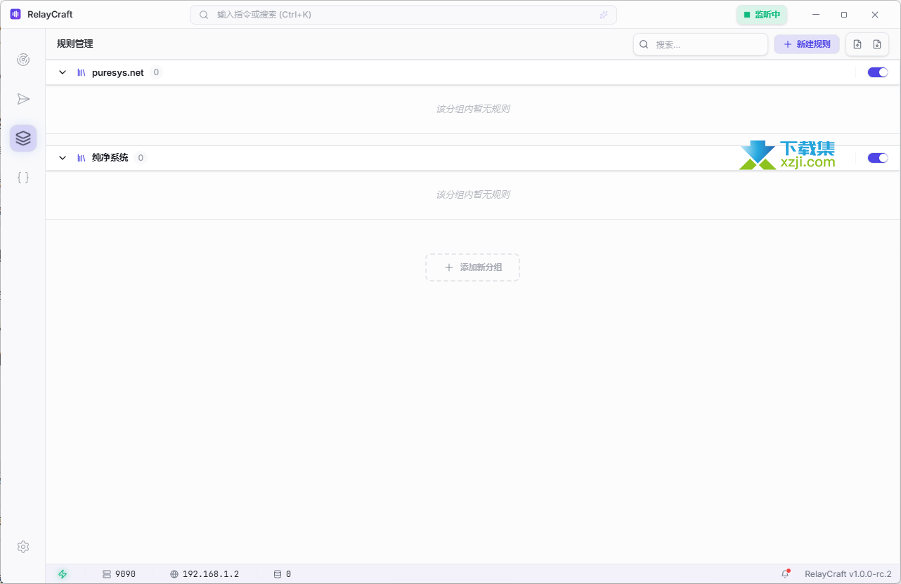Toggle the 监听中 listening status
This screenshot has width=901, height=584.
coord(762,15)
